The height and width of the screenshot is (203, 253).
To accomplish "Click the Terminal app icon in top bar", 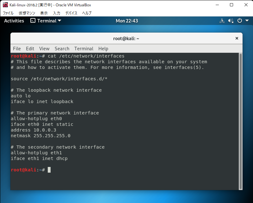I will [x=33, y=21].
